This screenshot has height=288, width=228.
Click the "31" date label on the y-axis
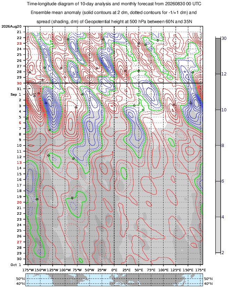pyautogui.click(x=19, y=89)
